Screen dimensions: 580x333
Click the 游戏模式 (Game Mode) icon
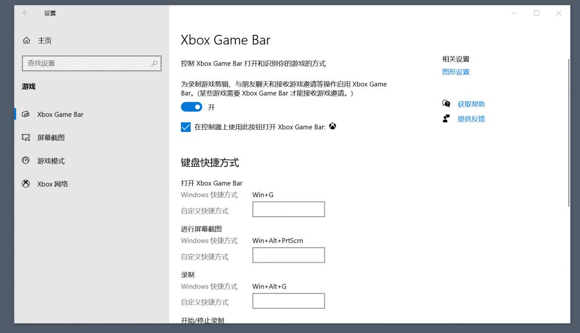coord(25,160)
